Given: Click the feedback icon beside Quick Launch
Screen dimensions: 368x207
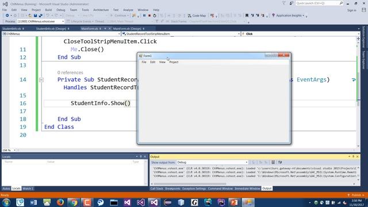Looking at the screenshot, I should 292,3.
